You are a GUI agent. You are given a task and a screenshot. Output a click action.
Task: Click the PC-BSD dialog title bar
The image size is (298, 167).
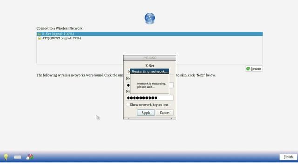150,58
